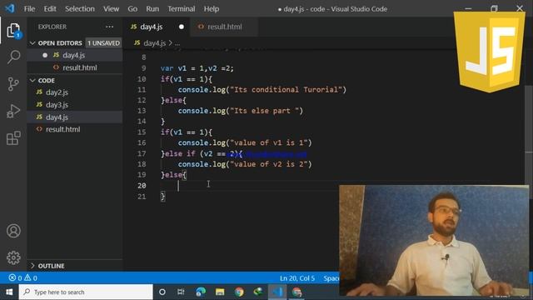Click the unsaved dot on day4.js tab
This screenshot has width=533, height=300.
(182, 27)
